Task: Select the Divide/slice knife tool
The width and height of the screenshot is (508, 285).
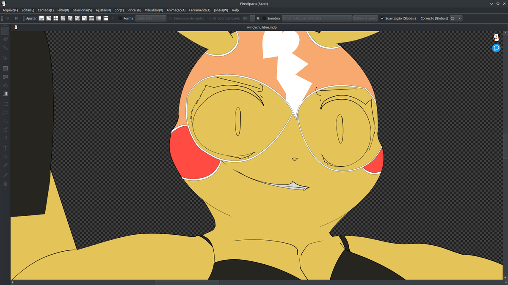Action: (x=5, y=165)
